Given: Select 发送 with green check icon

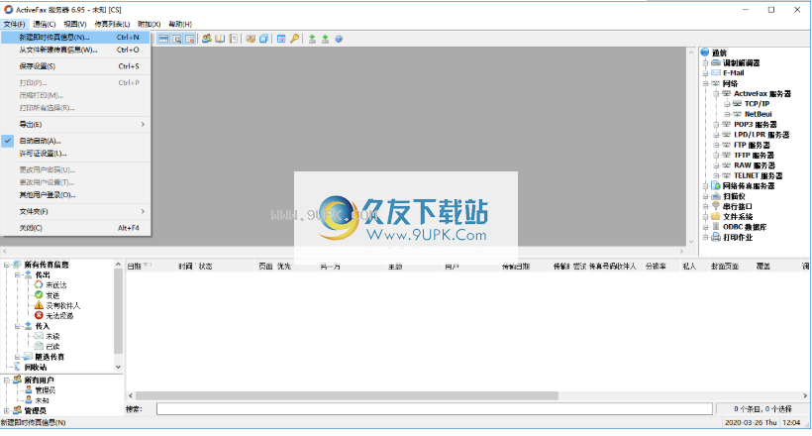Looking at the screenshot, I should click(52, 295).
